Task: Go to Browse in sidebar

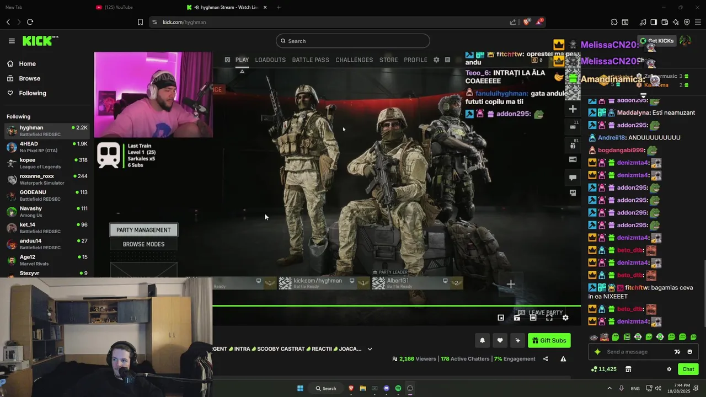Action: point(25,78)
